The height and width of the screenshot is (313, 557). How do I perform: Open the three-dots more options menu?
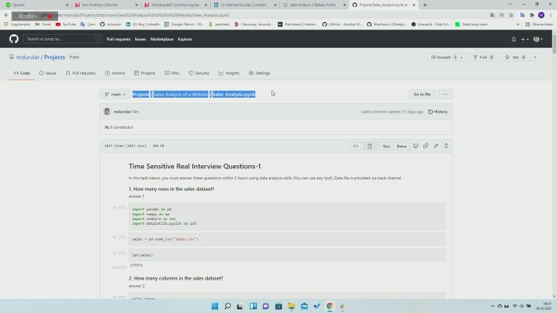click(x=445, y=95)
